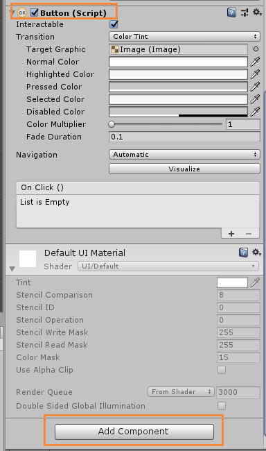This screenshot has height=451, width=266.
Task: Toggle Double Sided Global Illumination checkbox
Action: [x=222, y=406]
